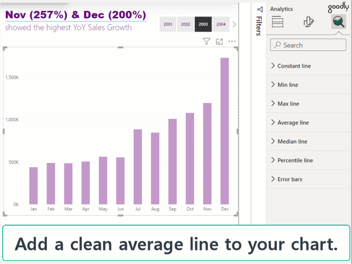
Task: Open the Build visual fields icon
Action: pyautogui.click(x=278, y=22)
